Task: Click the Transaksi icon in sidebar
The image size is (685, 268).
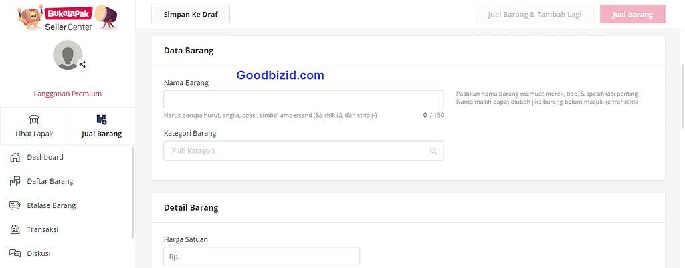Action: point(15,229)
